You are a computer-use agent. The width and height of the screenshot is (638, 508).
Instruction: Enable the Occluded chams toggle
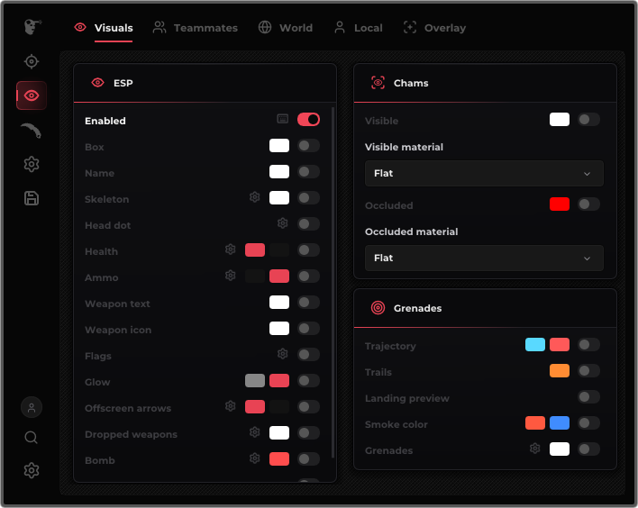[x=588, y=204]
